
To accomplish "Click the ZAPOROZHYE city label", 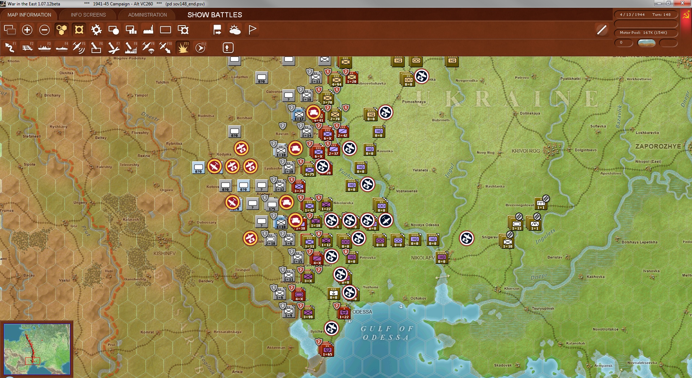I will click(x=658, y=147).
